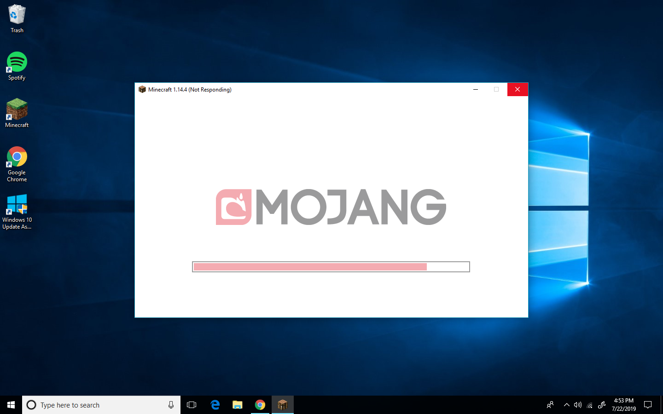This screenshot has height=414, width=663.
Task: Open Task View from the taskbar
Action: (x=192, y=405)
